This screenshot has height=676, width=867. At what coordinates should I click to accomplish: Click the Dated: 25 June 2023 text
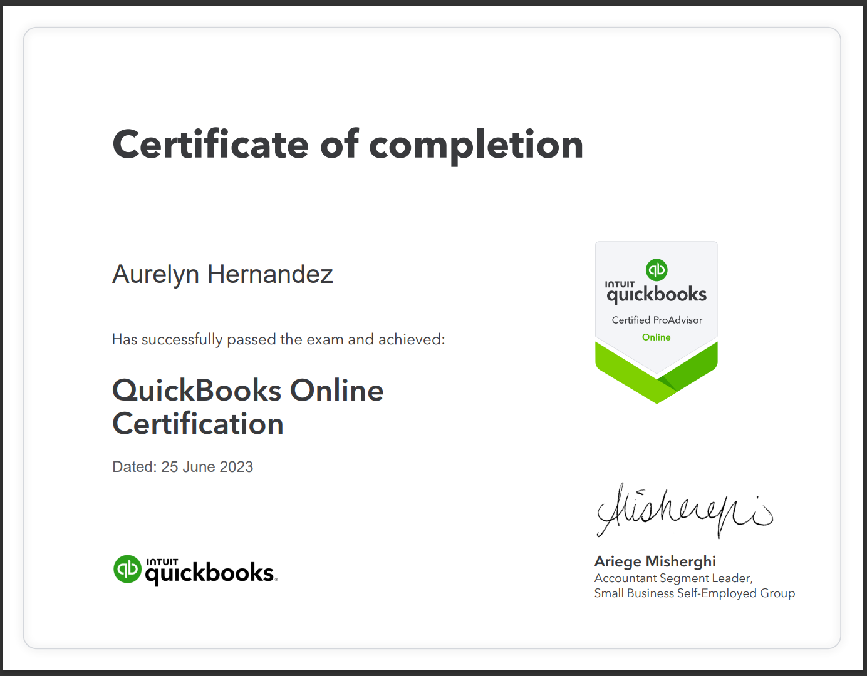pyautogui.click(x=182, y=466)
